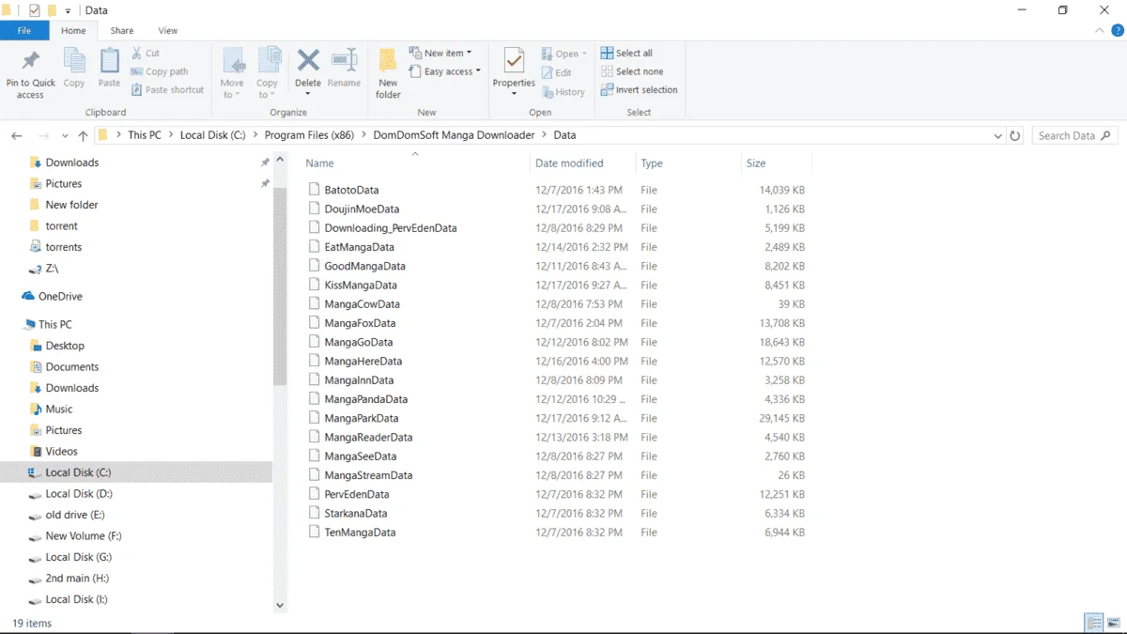Click the Rename icon
1127x634 pixels.
[344, 60]
